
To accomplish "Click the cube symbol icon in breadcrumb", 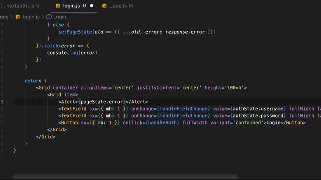I will (x=49, y=17).
